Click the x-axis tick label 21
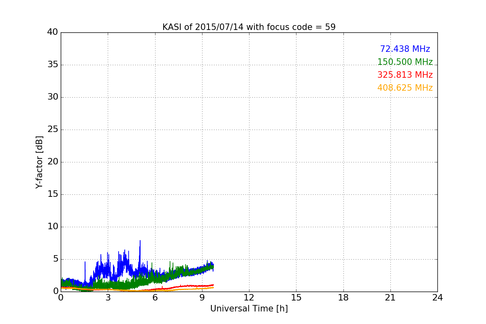Viewport: 486px width, 324px height. [x=390, y=298]
